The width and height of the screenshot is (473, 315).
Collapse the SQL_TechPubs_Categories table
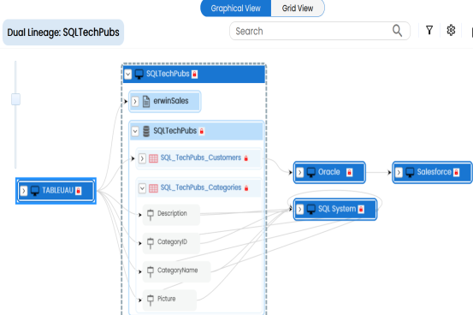[142, 188]
